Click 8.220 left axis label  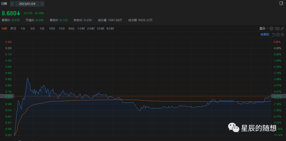pyautogui.click(x=8, y=135)
